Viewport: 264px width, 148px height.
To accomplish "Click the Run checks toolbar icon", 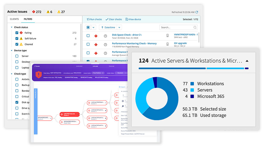I will [88, 19].
